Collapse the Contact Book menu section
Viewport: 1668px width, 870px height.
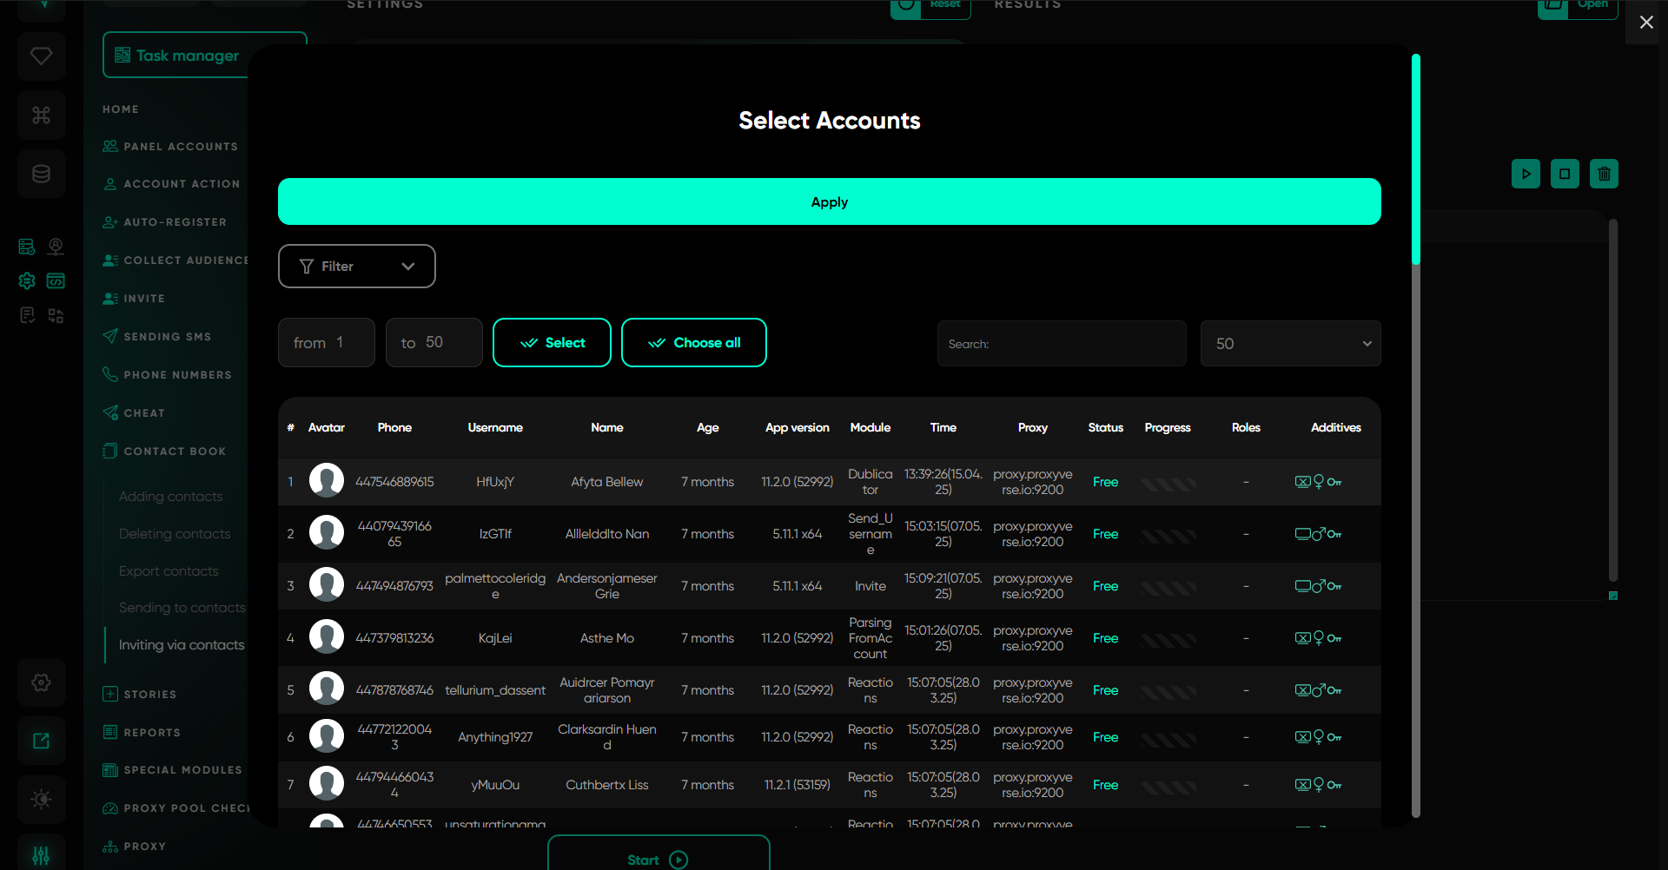click(174, 451)
